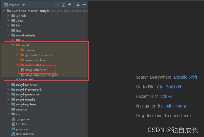Expand the ruoyi-framework module

pos(8,89)
